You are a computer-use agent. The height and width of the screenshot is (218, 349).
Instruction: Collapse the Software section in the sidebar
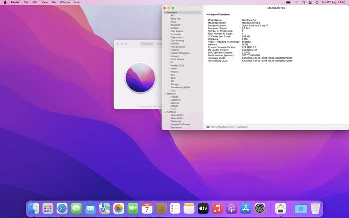(x=165, y=112)
